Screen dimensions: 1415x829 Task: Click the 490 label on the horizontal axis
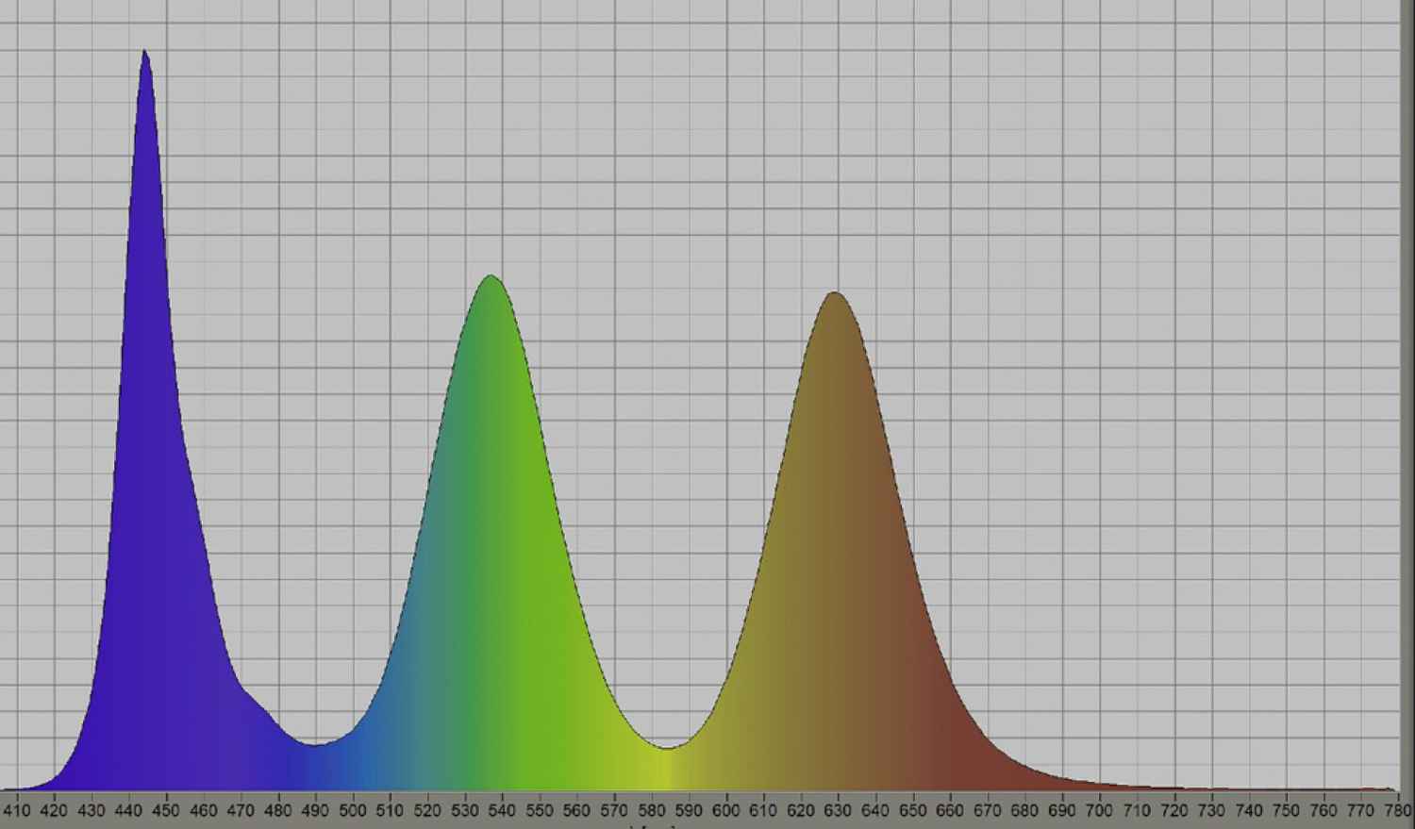tap(315, 810)
